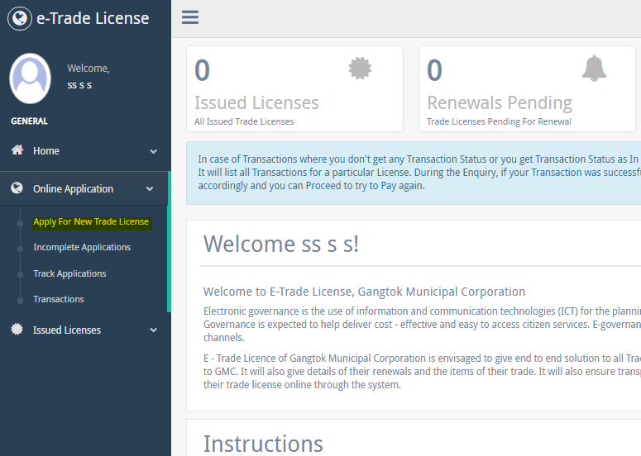Click the gear icon beside Issued Licenses menu
Image resolution: width=641 pixels, height=456 pixels.
click(x=17, y=330)
